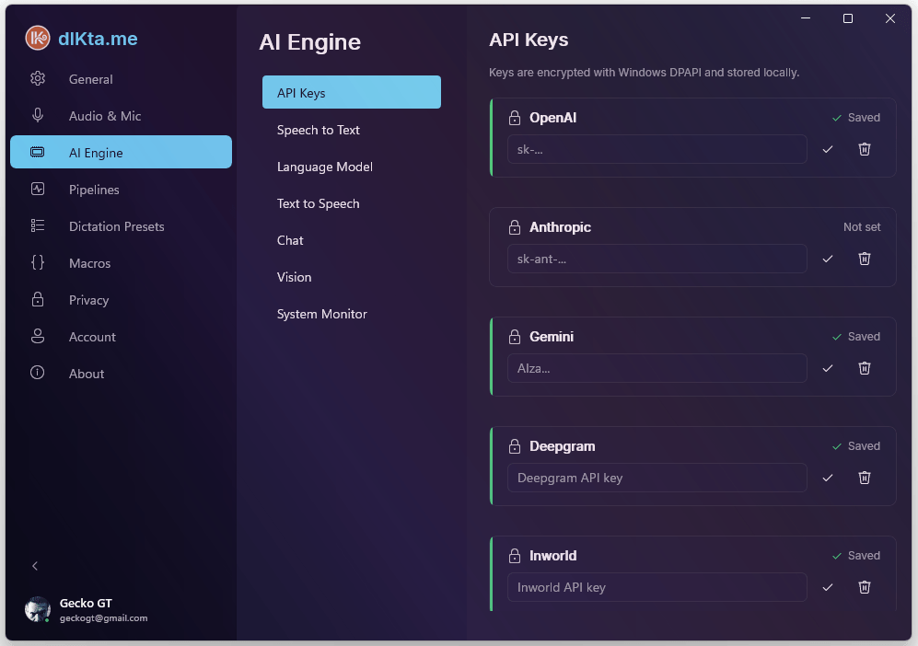Viewport: 918px width, 646px height.
Task: Go to Pipelines page
Action: (x=122, y=189)
